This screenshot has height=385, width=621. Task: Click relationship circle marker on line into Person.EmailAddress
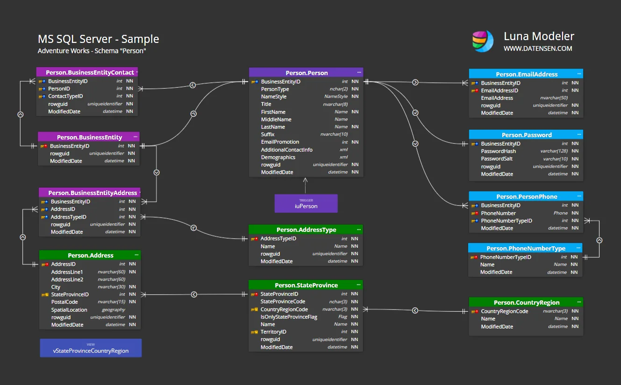coord(415,83)
